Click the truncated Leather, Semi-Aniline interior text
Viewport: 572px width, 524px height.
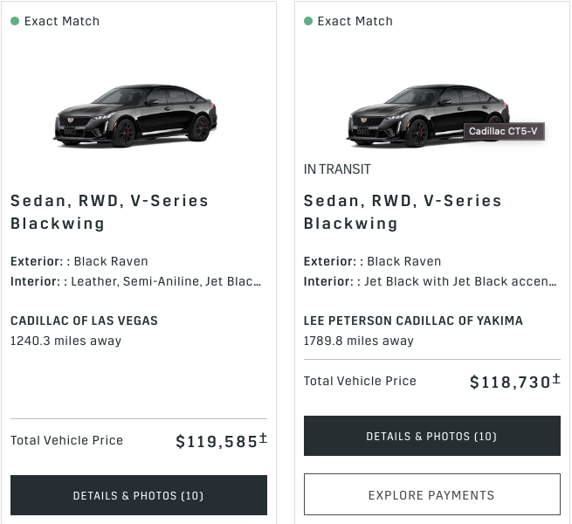pos(166,281)
